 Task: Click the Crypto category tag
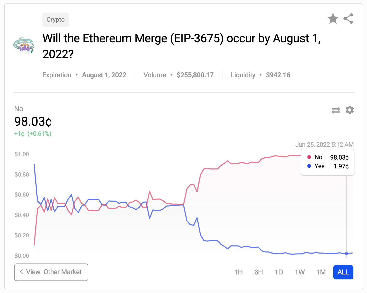[x=56, y=20]
